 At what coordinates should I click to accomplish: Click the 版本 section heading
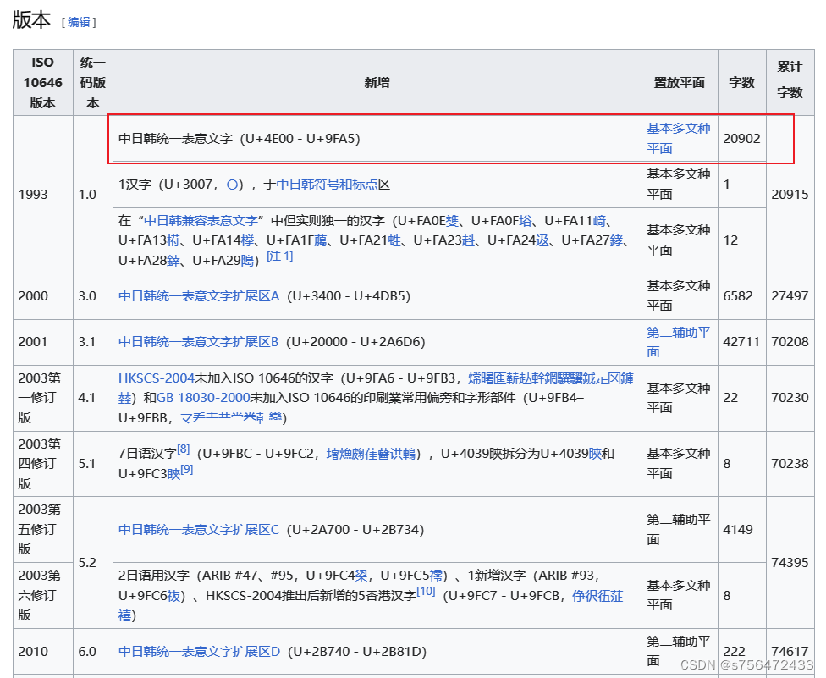[31, 20]
